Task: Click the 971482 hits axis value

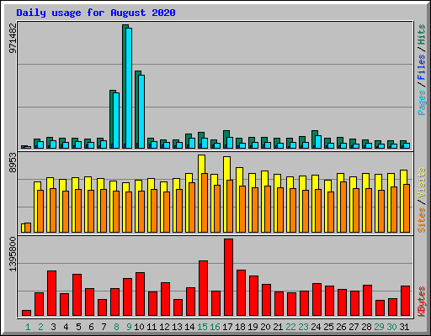Action: [x=13, y=38]
